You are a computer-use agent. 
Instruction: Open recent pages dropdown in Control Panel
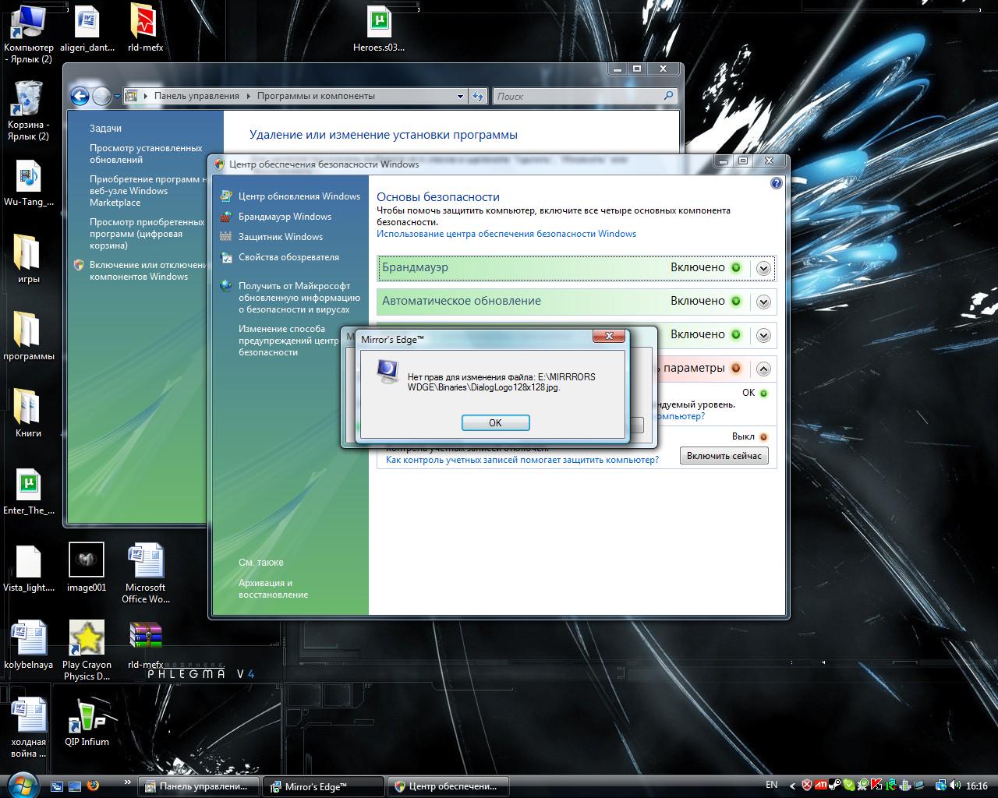pyautogui.click(x=118, y=97)
